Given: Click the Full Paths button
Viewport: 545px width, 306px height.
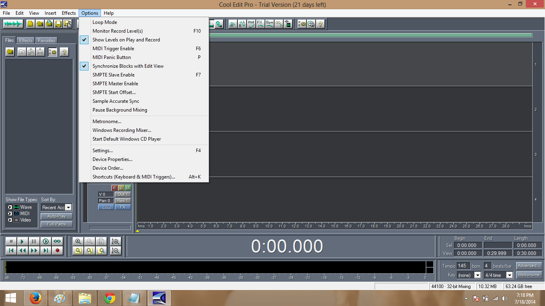Looking at the screenshot, I should coord(57,224).
